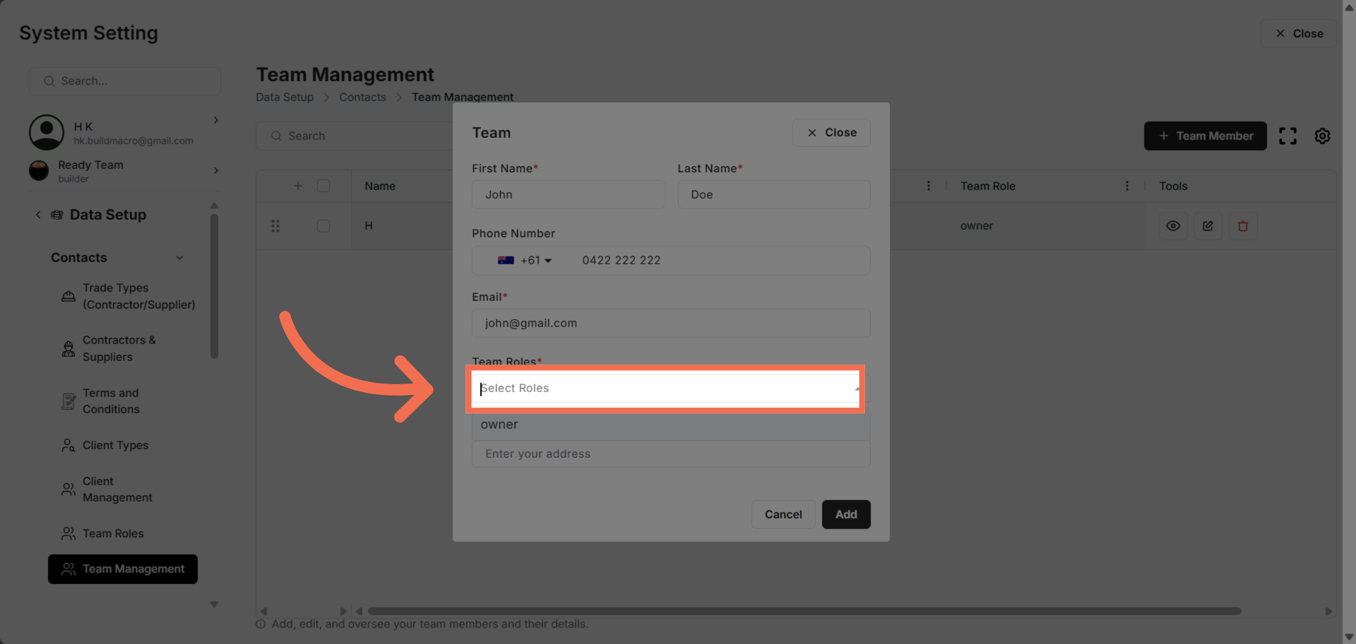This screenshot has height=644, width=1356.
Task: Toggle the eye view icon in Tools
Action: pyautogui.click(x=1173, y=226)
